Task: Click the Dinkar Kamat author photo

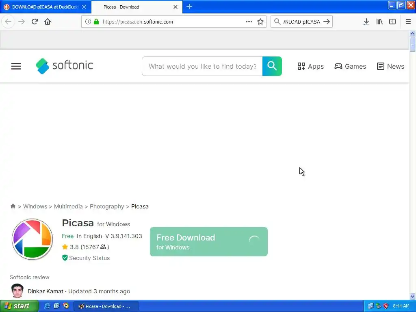Action: (17, 291)
